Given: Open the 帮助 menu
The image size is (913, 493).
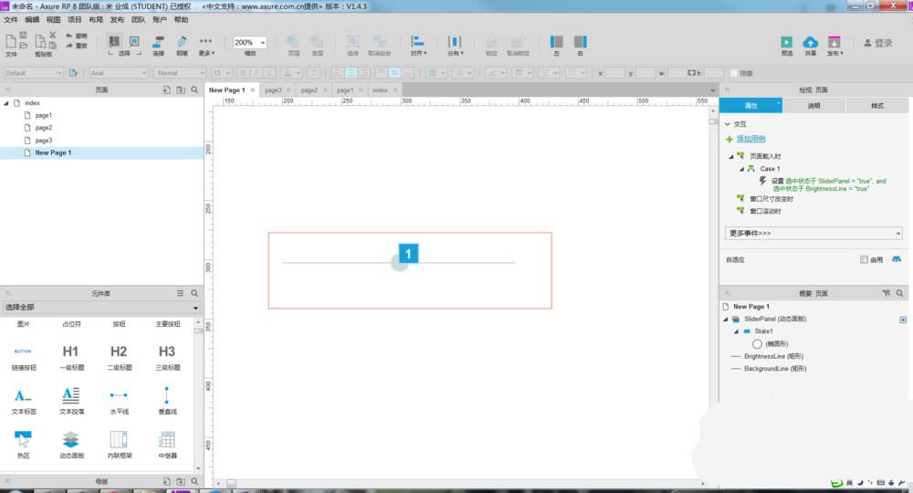Looking at the screenshot, I should point(181,20).
